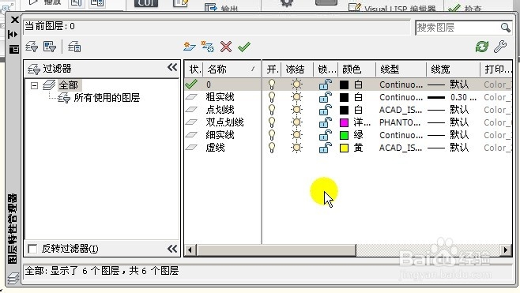This screenshot has width=520, height=293.
Task: Open New Property Filter dialog
Action: click(x=32, y=47)
